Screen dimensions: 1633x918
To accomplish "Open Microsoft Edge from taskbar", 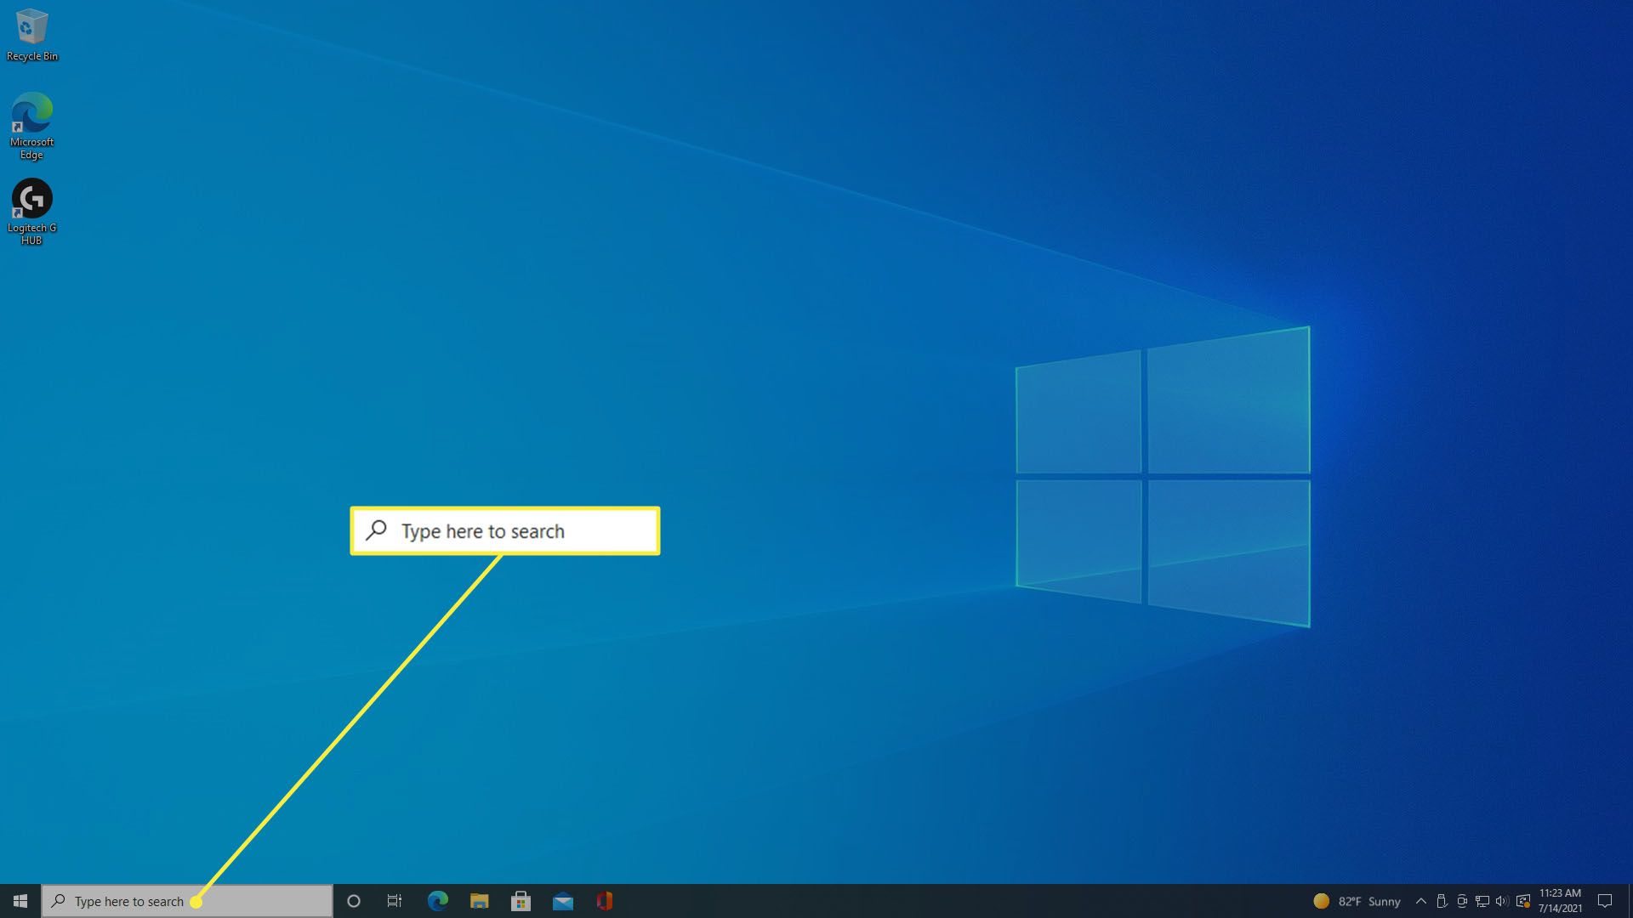I will 439,900.
